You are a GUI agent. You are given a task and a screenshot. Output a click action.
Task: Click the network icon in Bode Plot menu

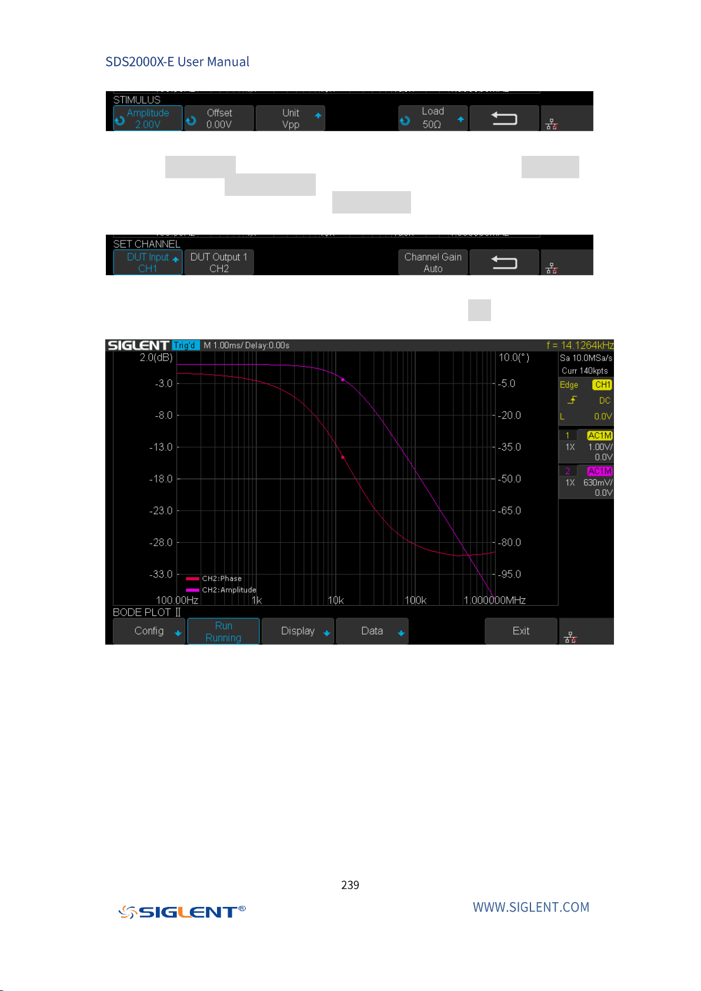570,637
